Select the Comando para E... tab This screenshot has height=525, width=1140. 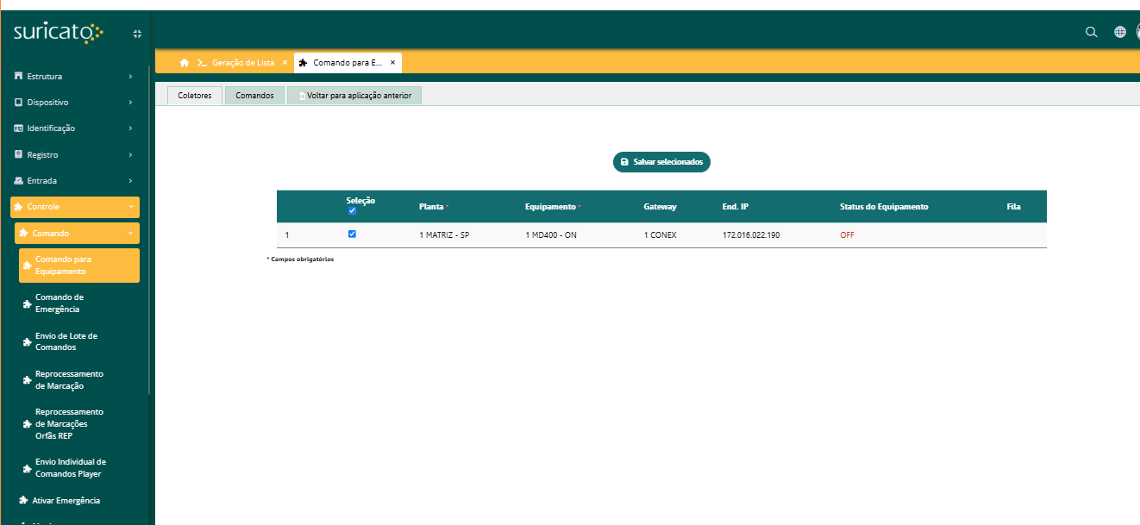(348, 63)
